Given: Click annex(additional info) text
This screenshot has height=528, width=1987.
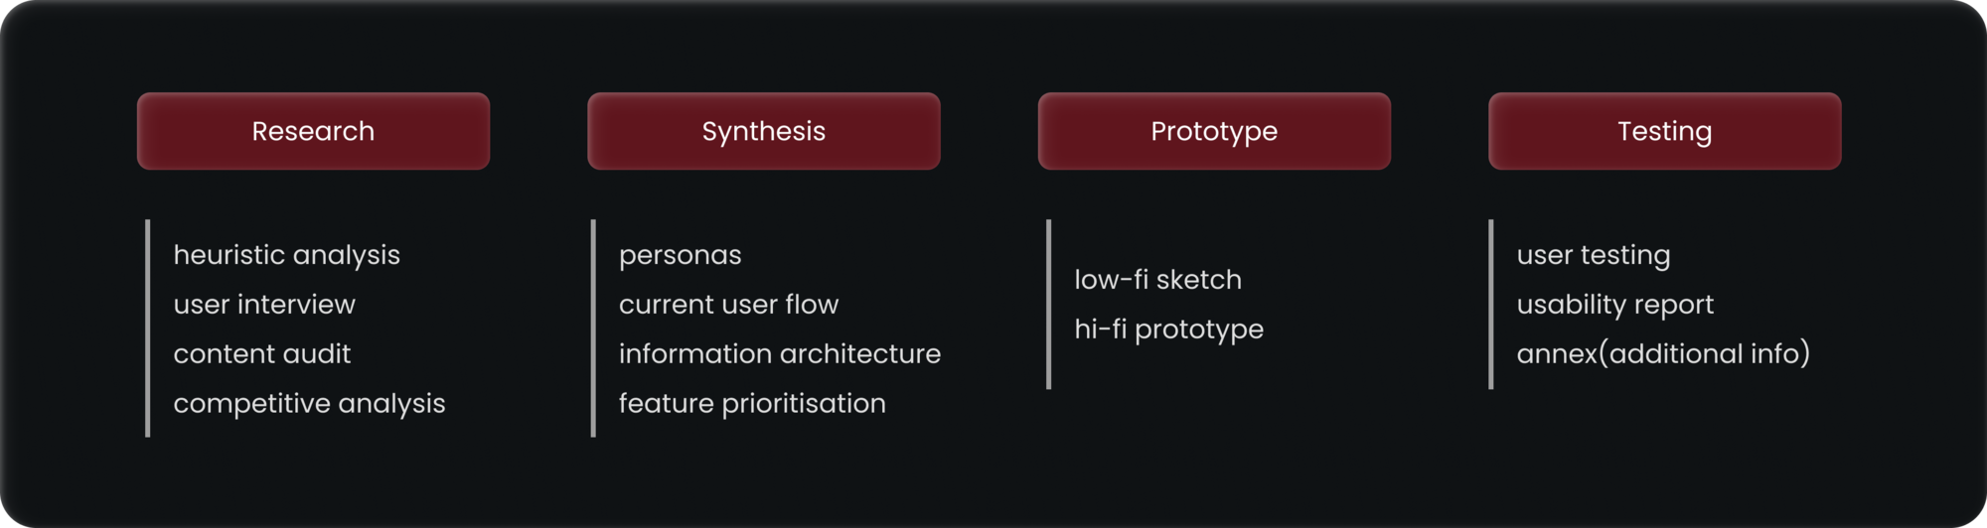Looking at the screenshot, I should click(1663, 354).
